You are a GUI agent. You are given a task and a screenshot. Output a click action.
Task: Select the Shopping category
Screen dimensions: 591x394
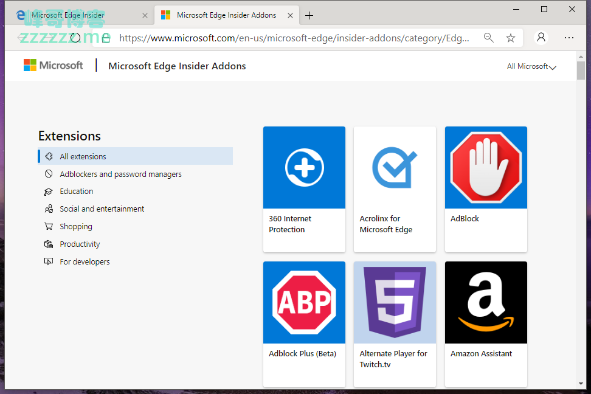pos(76,227)
